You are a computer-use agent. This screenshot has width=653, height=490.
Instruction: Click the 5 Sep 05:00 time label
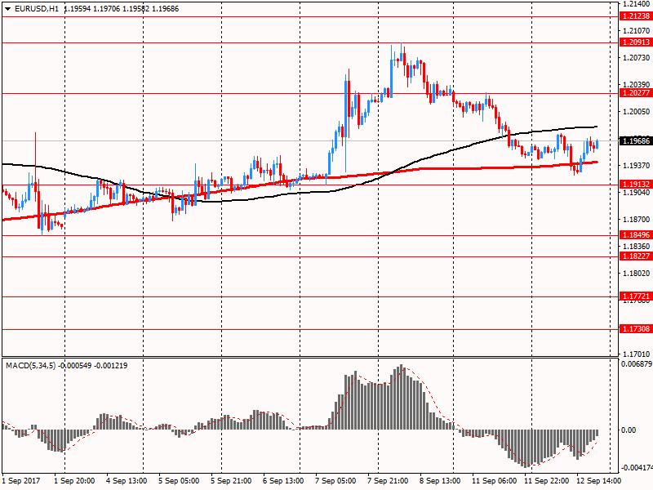179,481
